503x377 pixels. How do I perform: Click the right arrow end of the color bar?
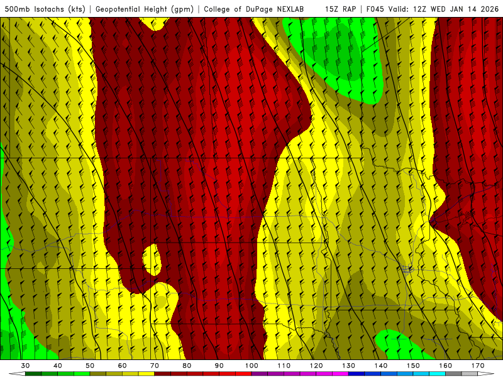[487, 374]
